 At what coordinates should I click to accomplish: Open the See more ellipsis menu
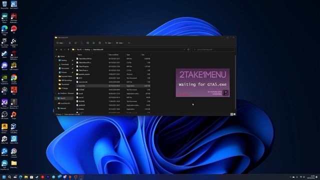pos(129,43)
